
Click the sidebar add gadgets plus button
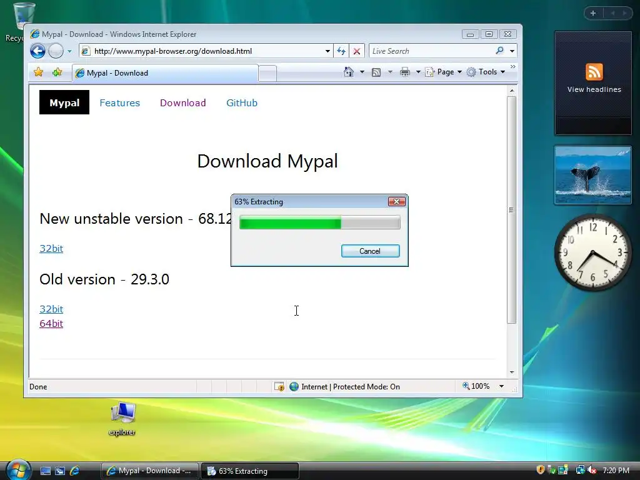click(593, 13)
